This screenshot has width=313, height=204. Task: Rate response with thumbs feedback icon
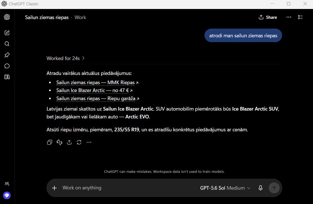tap(59, 142)
